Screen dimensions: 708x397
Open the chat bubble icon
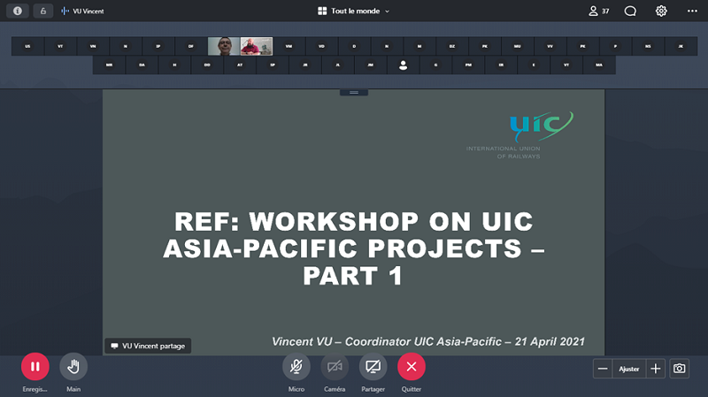coord(630,11)
